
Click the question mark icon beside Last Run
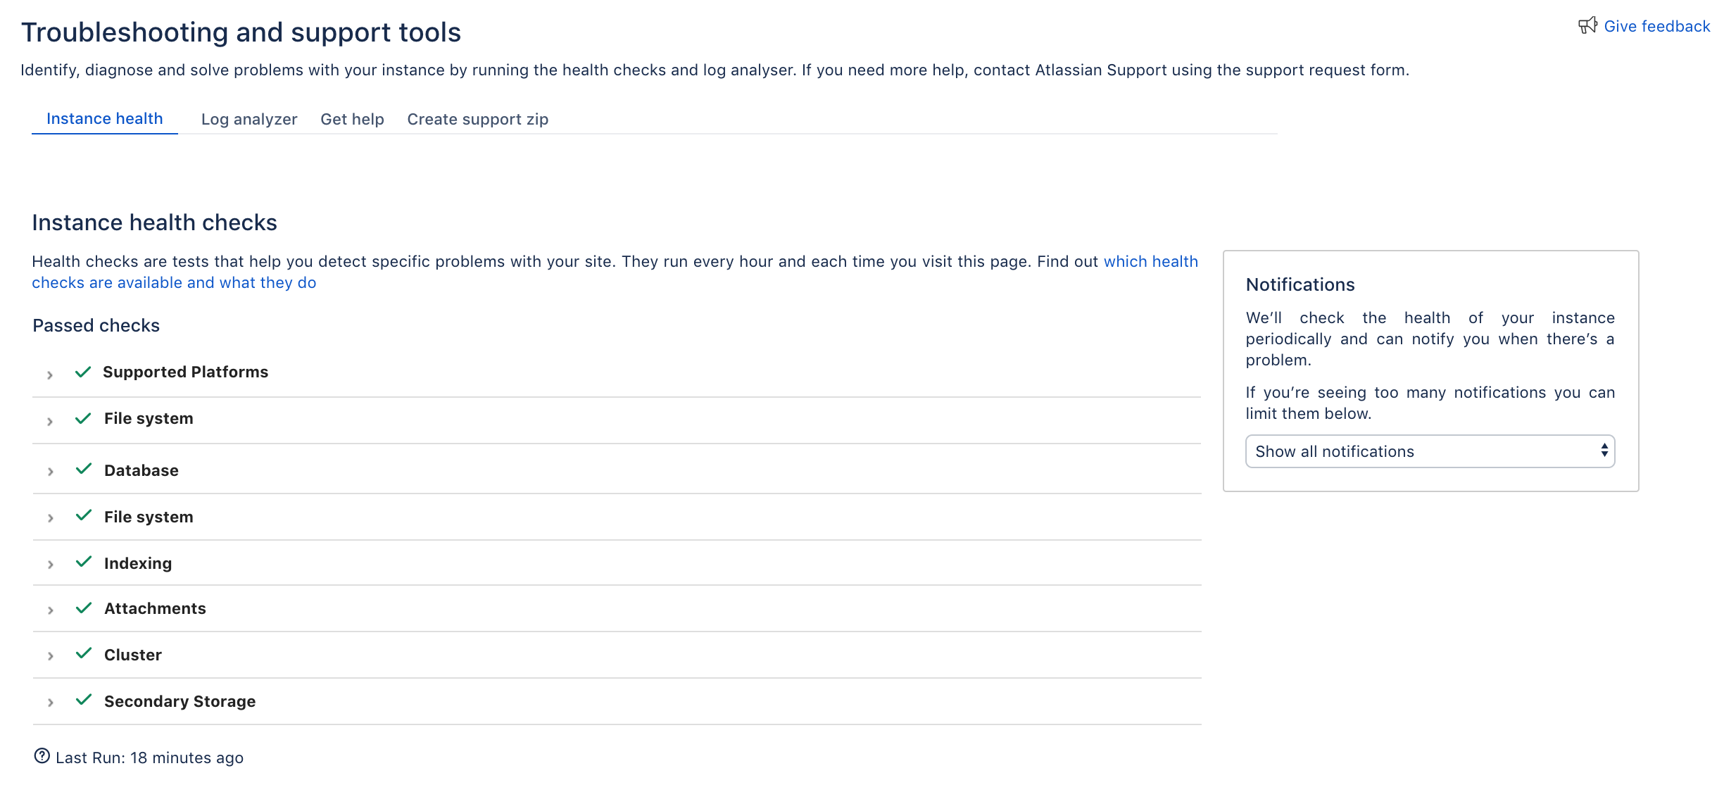42,756
